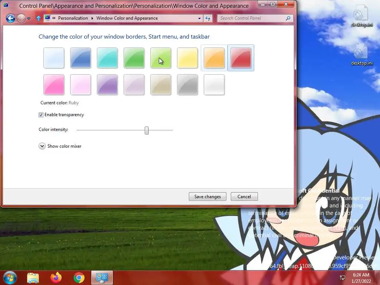This screenshot has width=380, height=285.
Task: Pick the tan Taupe swatch
Action: coord(160,85)
